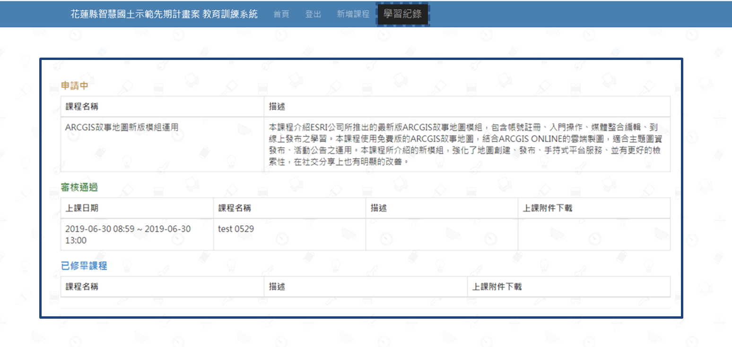Screen dimensions: 732x347
Task: Click the 申請中 section heading
Action: tap(75, 85)
